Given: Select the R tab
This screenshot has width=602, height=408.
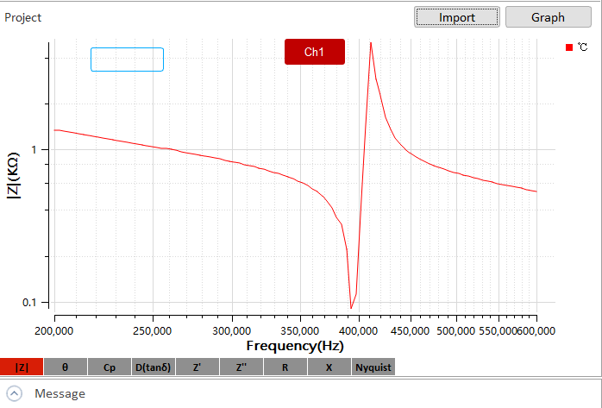Looking at the screenshot, I should click(285, 367).
